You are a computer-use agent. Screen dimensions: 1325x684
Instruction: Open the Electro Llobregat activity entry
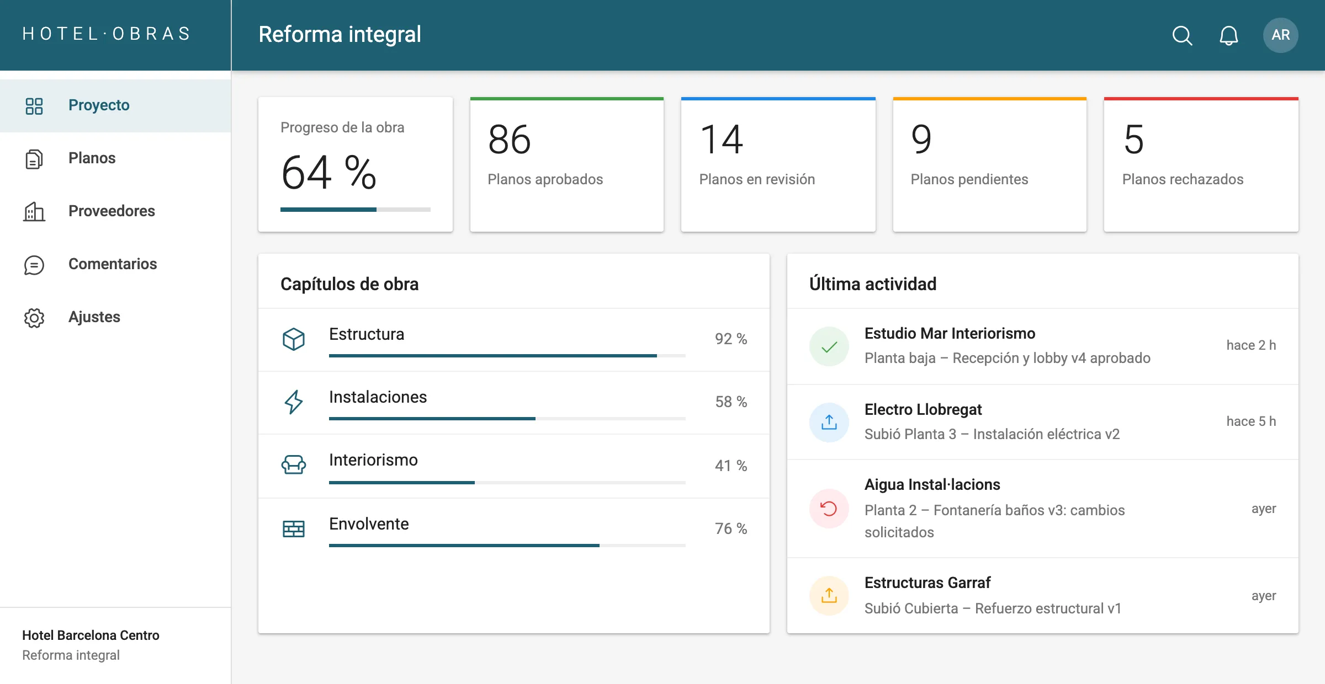click(x=1043, y=423)
